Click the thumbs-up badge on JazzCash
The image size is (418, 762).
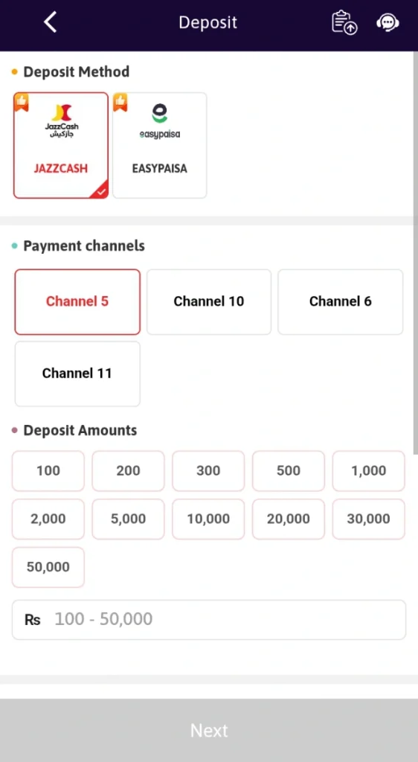point(22,102)
